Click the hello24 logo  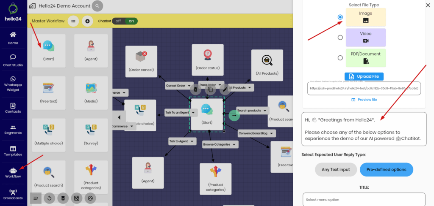click(x=13, y=11)
